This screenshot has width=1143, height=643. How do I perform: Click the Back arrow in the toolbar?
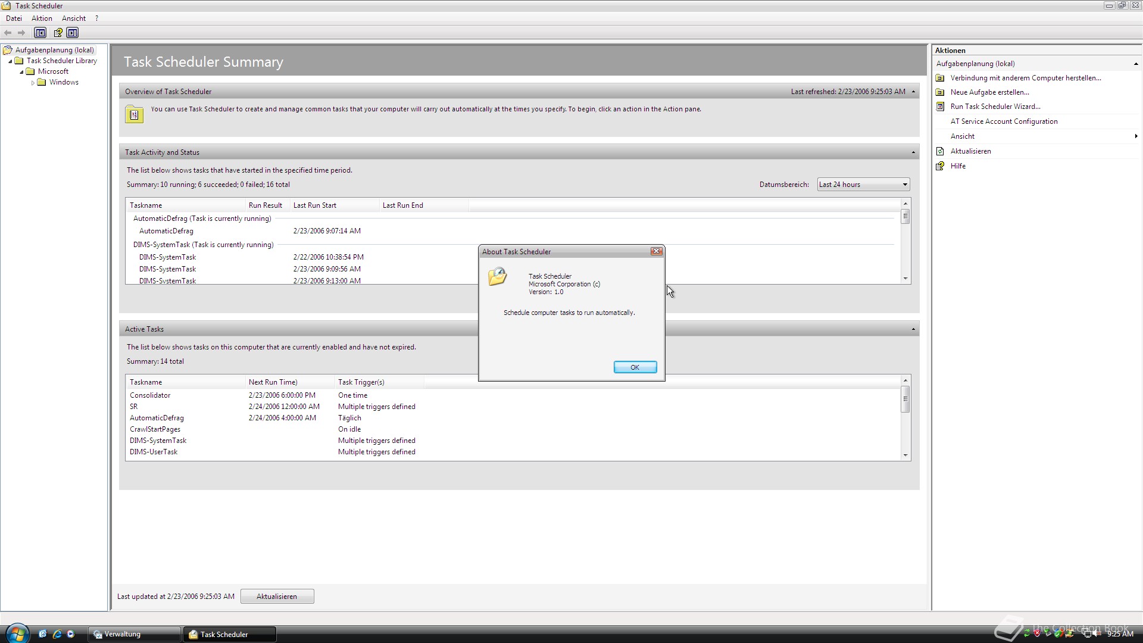point(8,33)
